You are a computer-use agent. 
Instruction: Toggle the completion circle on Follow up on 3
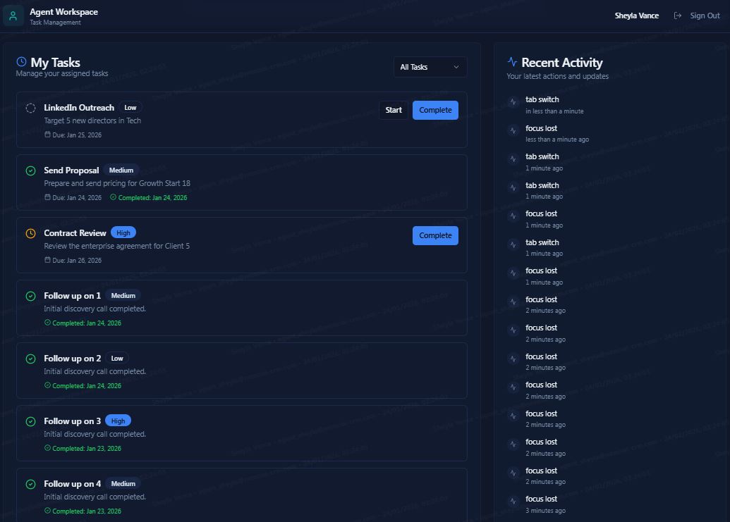30,421
